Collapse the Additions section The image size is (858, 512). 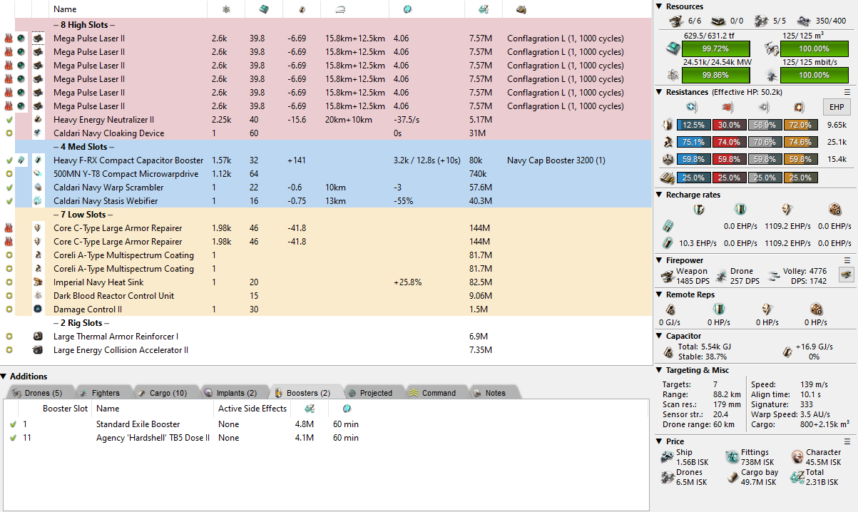pos(5,377)
